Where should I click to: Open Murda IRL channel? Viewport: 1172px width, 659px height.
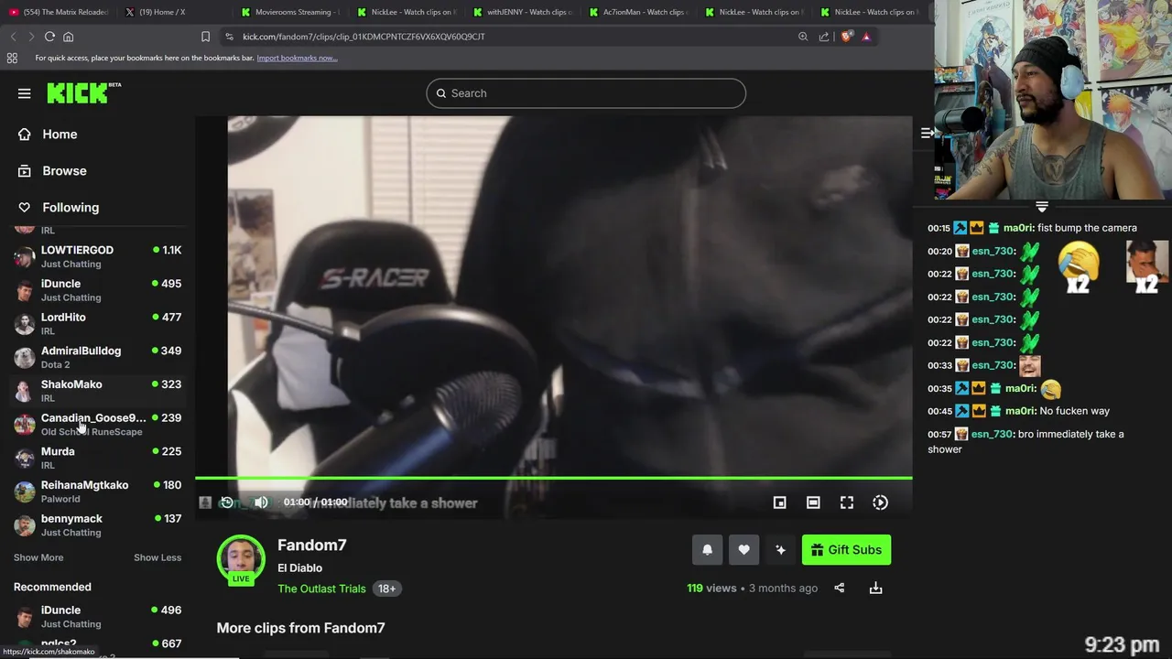pyautogui.click(x=97, y=458)
